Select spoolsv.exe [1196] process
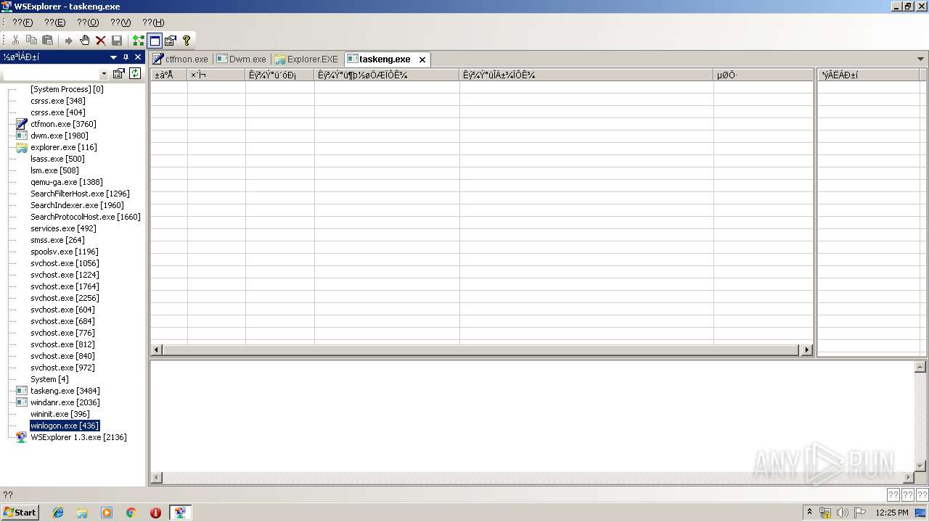Viewport: 929px width, 522px height. (65, 252)
